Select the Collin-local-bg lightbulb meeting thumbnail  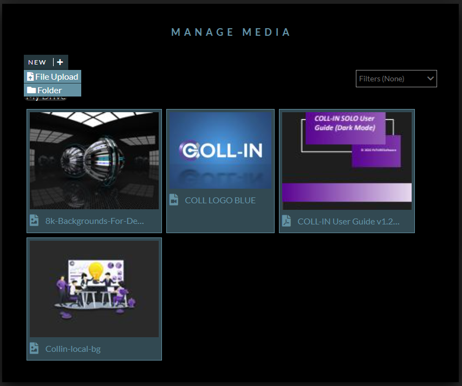click(94, 288)
